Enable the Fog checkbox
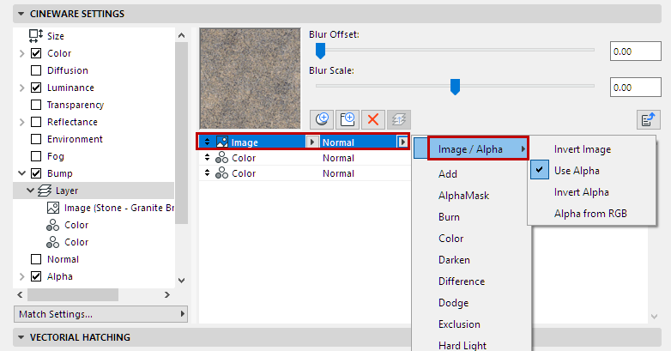 click(36, 156)
